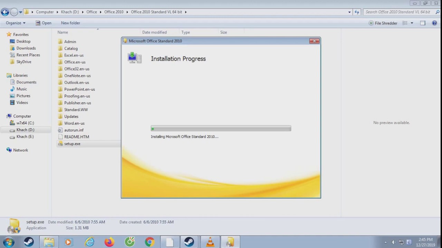Screen dimensions: 442x248
Task: Open Windows Media Player from the taskbar
Action: point(68,242)
